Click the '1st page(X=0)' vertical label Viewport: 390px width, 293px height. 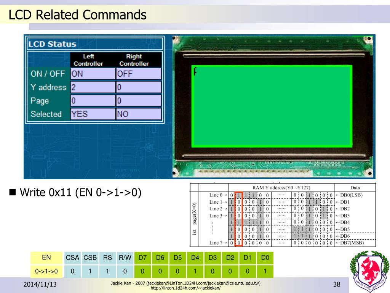(x=194, y=219)
